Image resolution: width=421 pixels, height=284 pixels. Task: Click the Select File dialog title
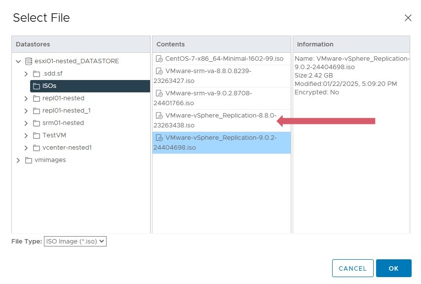click(41, 18)
